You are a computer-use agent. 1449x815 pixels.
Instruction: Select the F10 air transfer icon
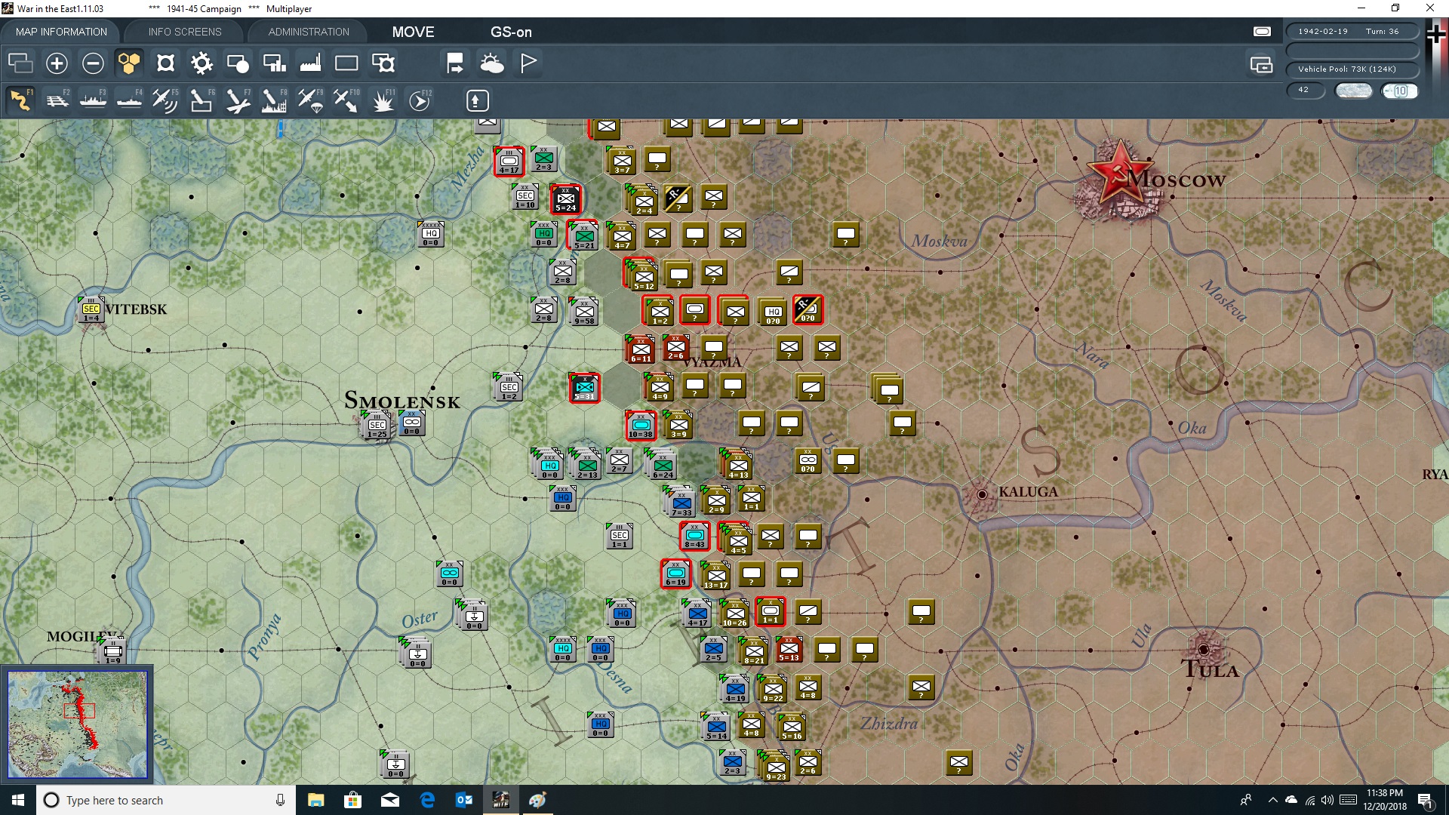point(346,100)
